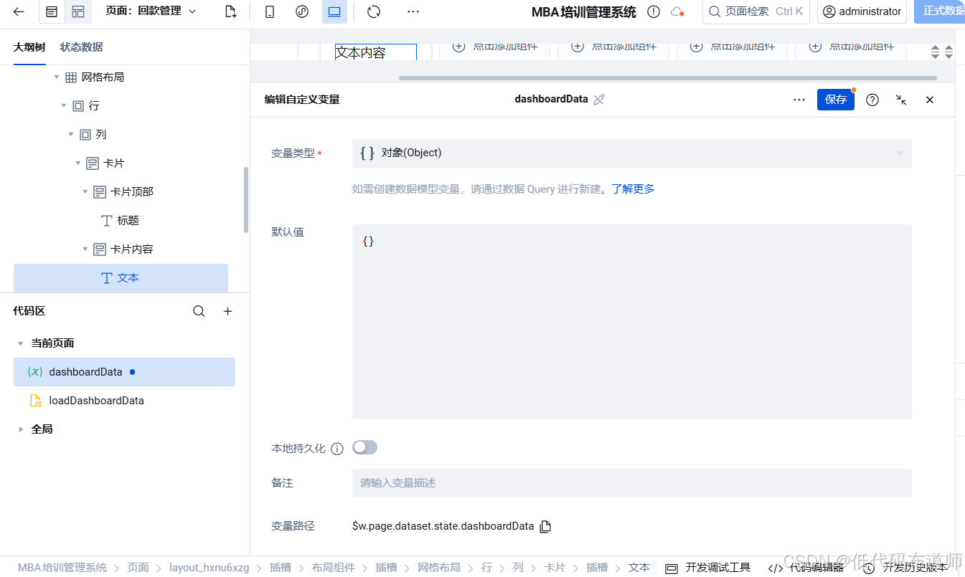
Task: Rename dashboardData via the pencil icon
Action: [x=599, y=100]
